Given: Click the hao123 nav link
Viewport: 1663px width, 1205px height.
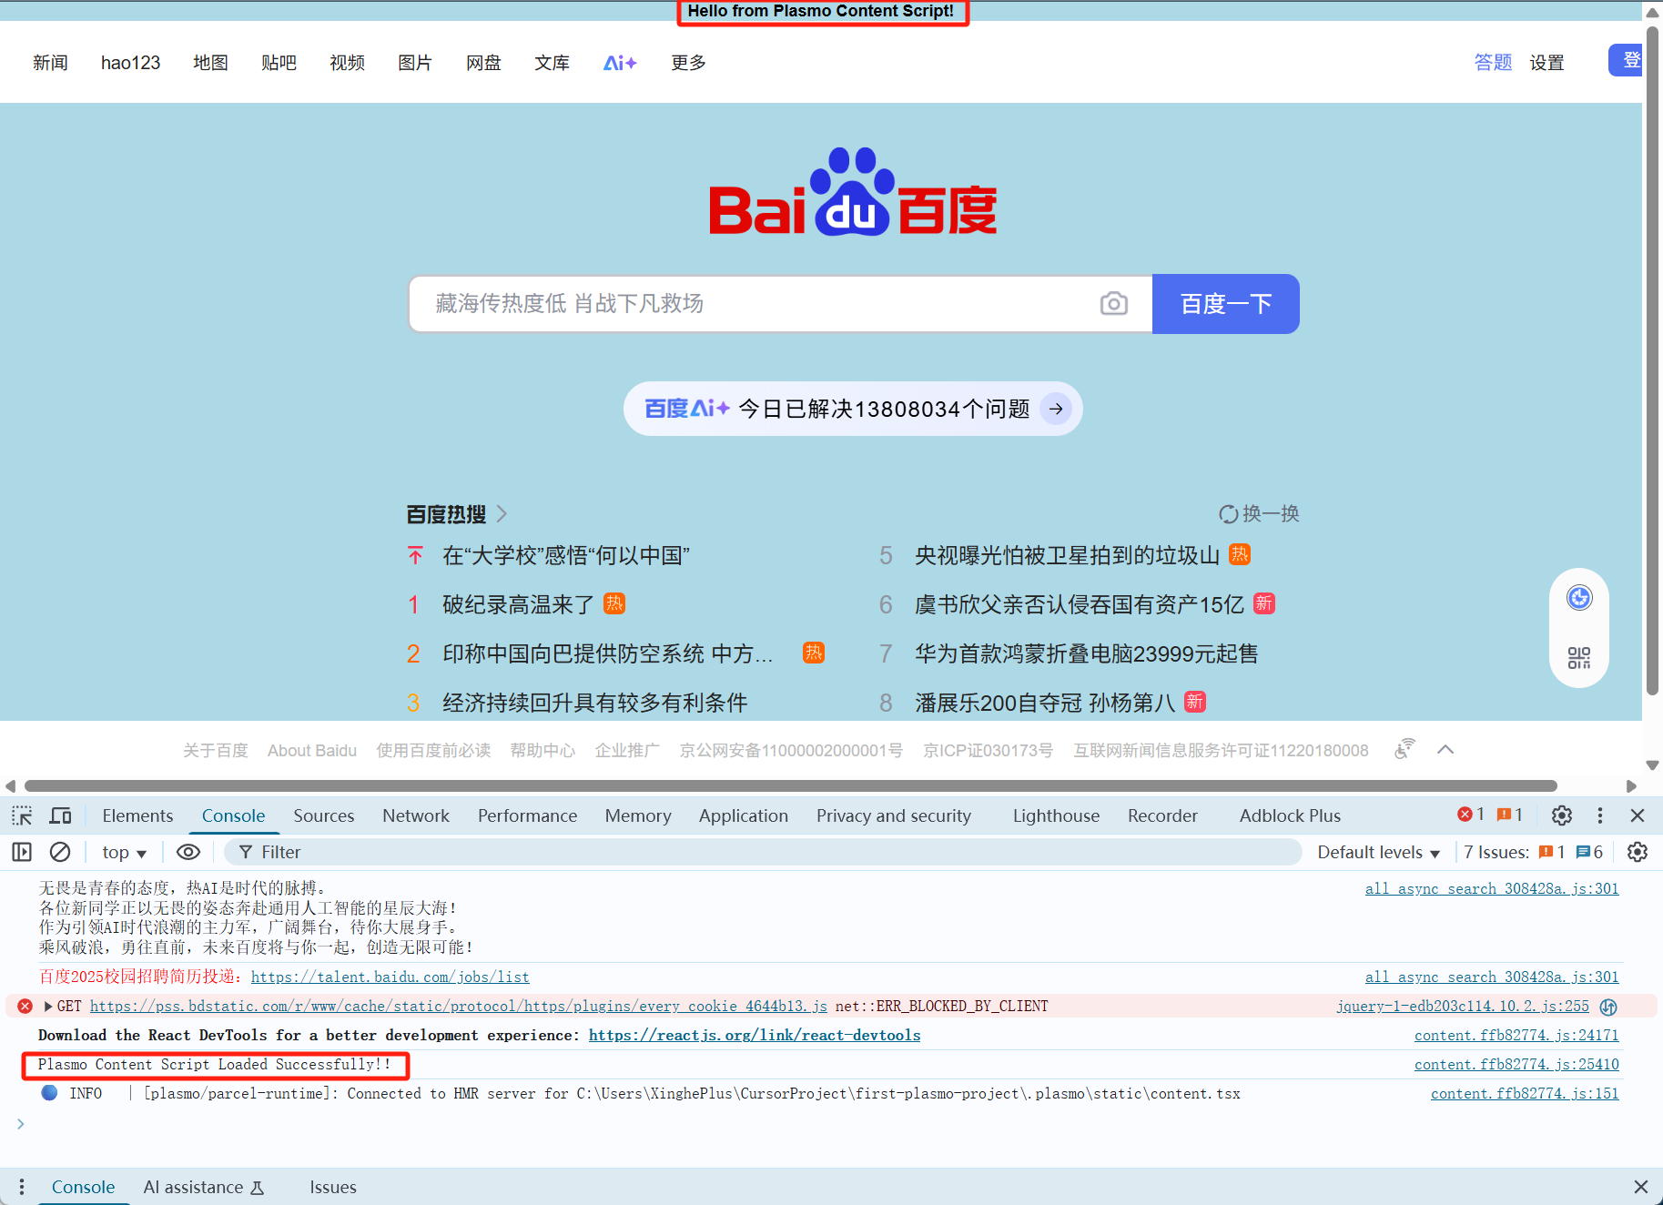Looking at the screenshot, I should click(x=130, y=63).
